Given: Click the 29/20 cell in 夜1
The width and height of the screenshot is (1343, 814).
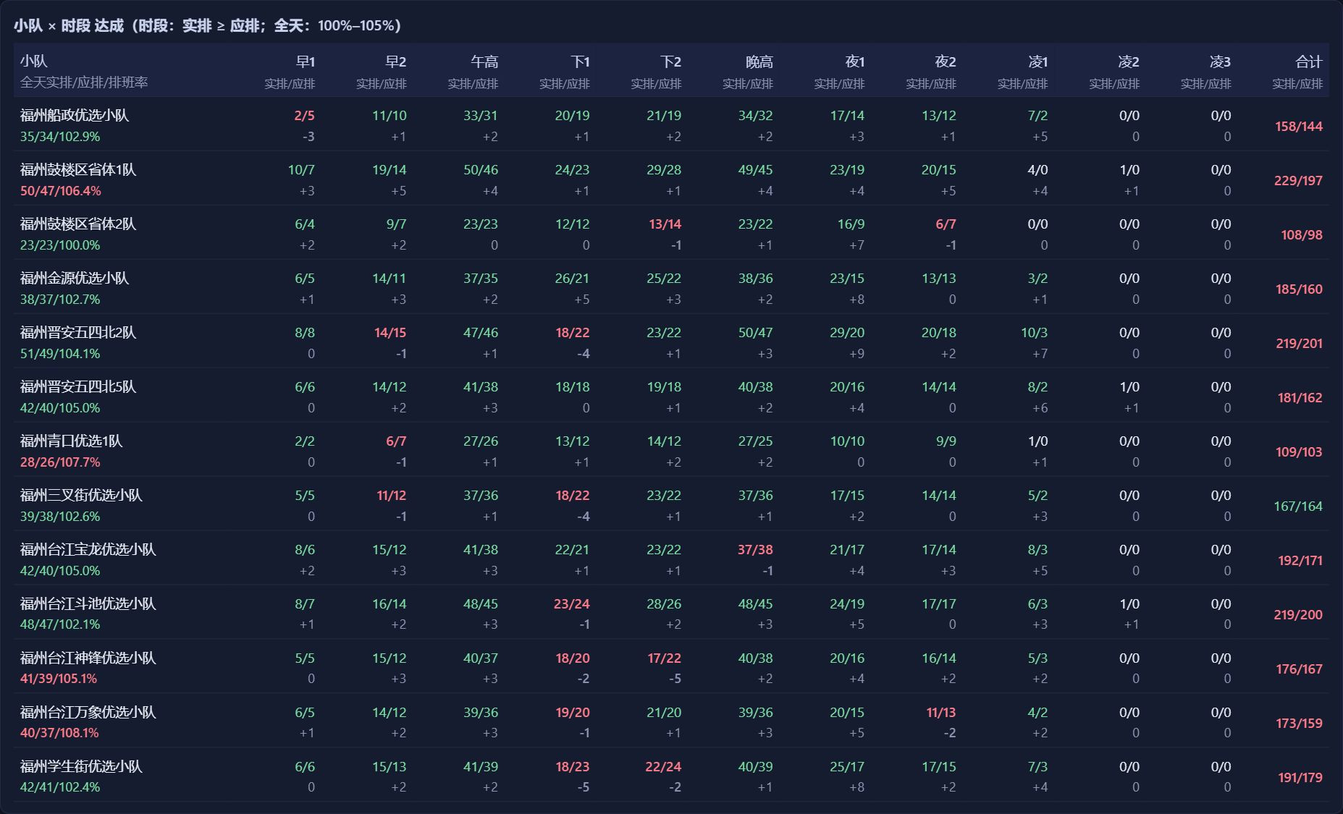Looking at the screenshot, I should point(847,333).
